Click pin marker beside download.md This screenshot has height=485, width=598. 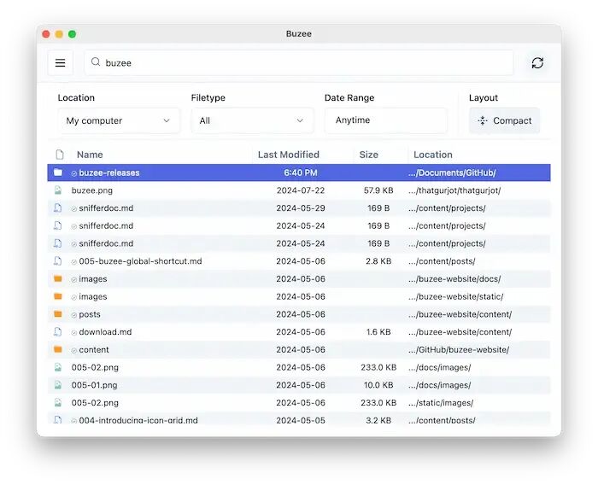tap(74, 332)
